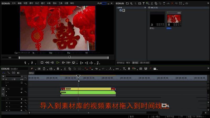The image size is (210, 118).
Task: Click the Cut scissors icon in bin toolbar
Action: [152, 3]
